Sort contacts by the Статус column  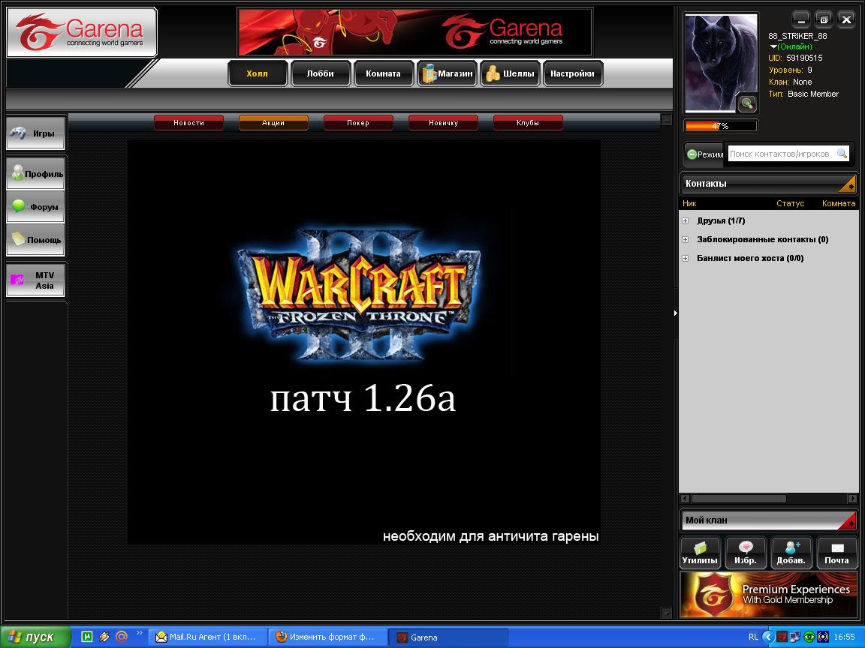(x=791, y=203)
